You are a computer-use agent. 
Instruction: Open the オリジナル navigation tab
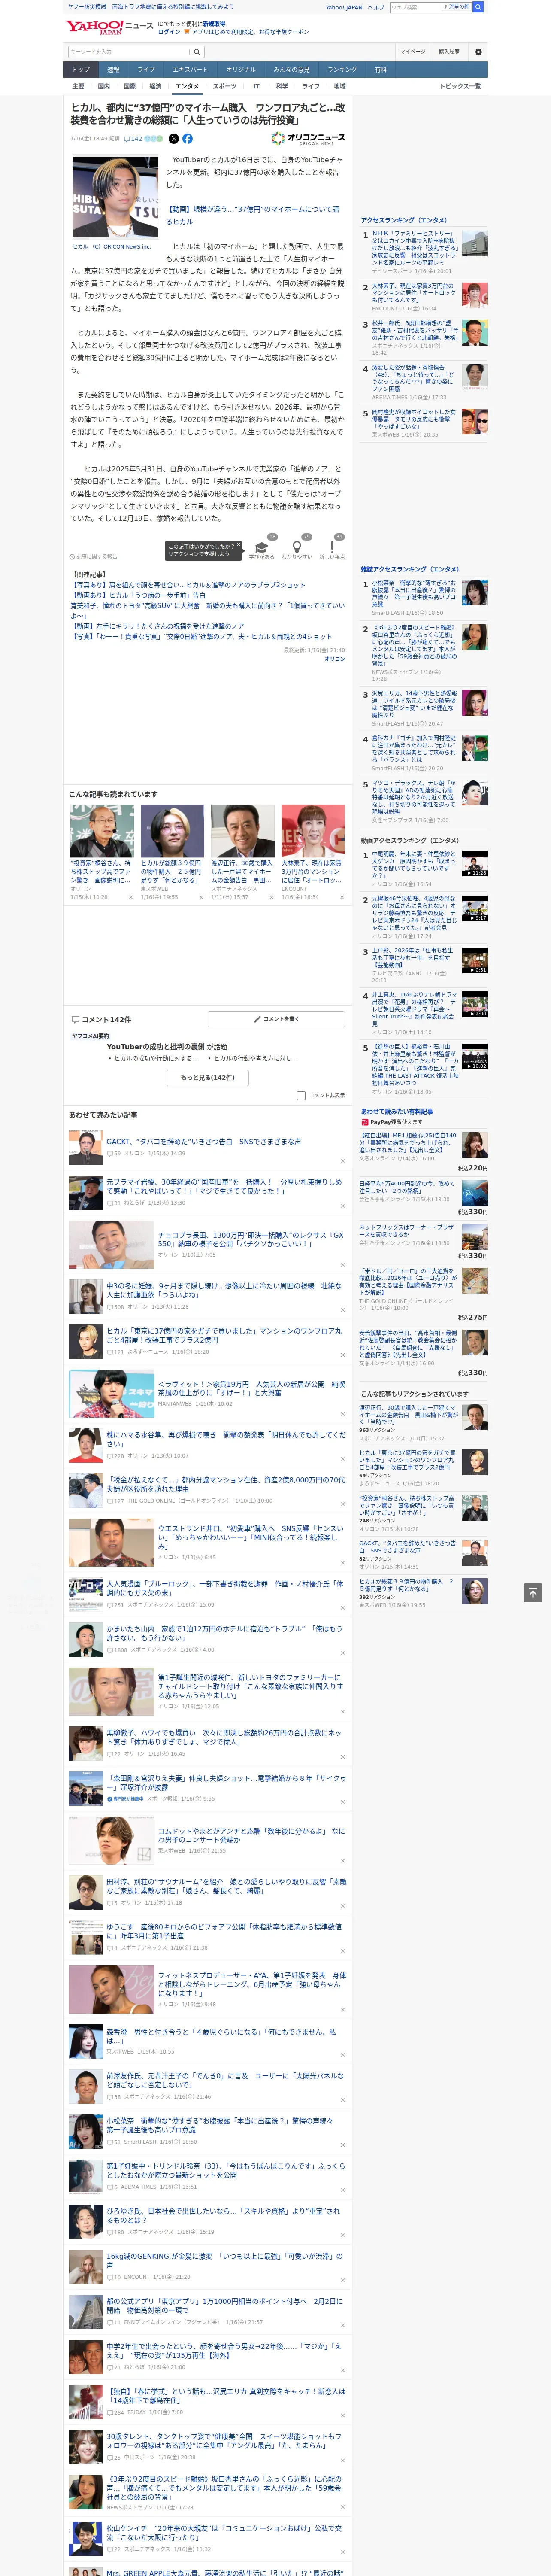pos(241,70)
